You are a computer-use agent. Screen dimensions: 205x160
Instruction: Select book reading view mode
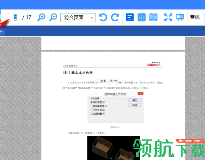click(153, 17)
